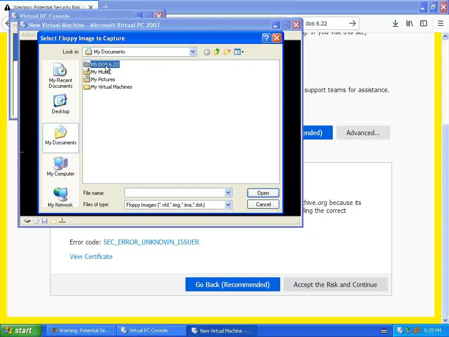Expand the Files of type dropdown
The width and height of the screenshot is (449, 337).
[x=228, y=204]
